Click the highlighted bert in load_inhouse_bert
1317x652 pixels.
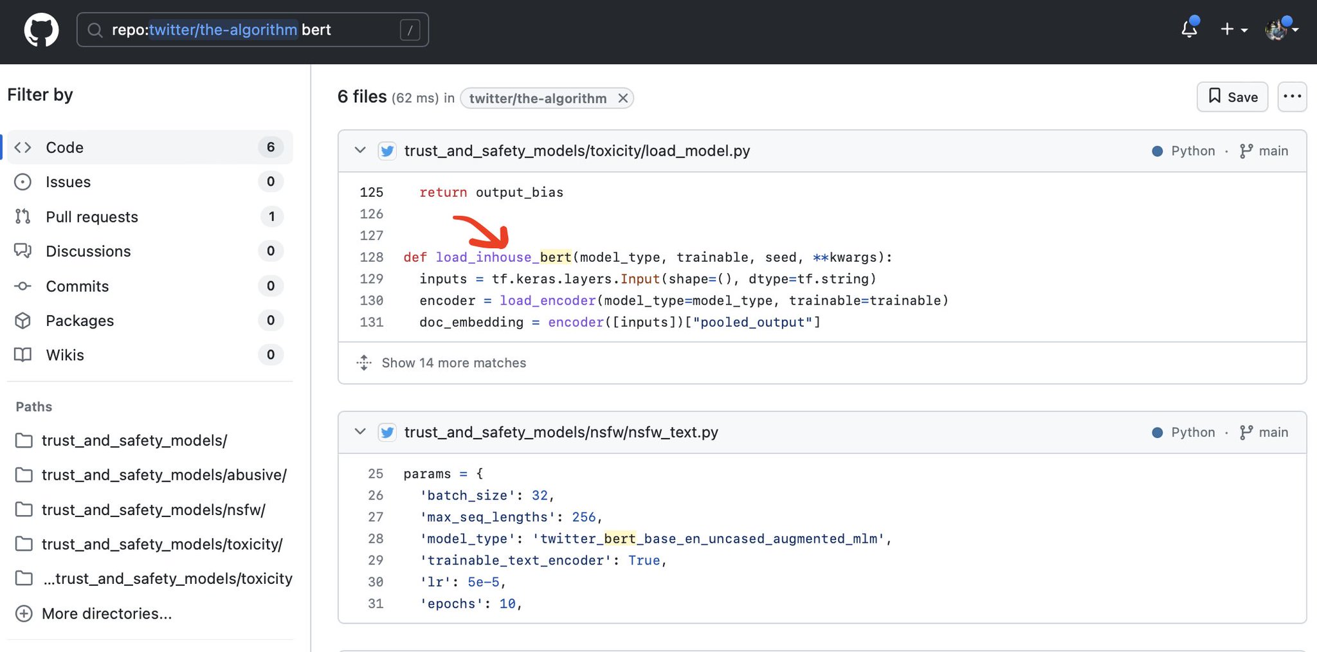(x=556, y=257)
